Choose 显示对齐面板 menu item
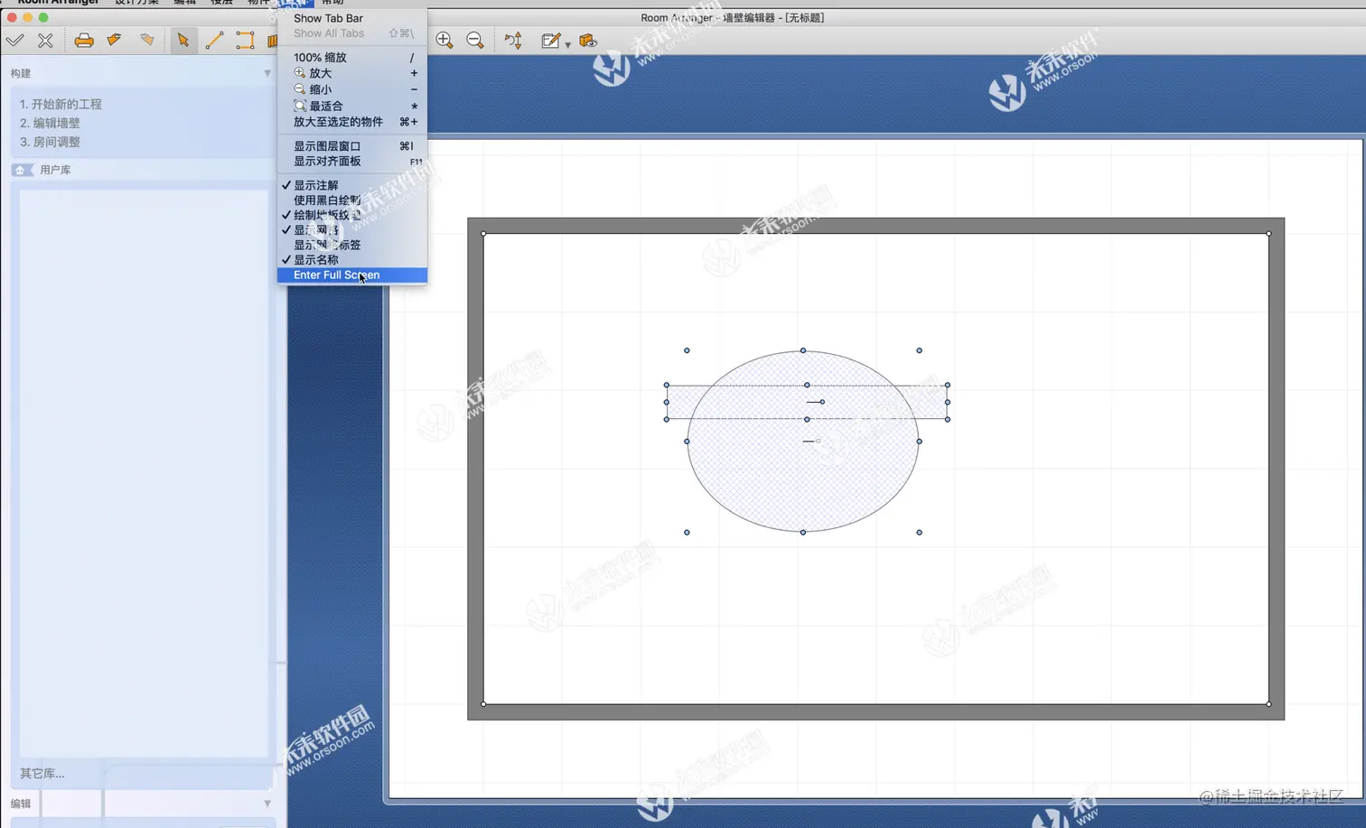Viewport: 1366px width, 828px height. pos(352,161)
